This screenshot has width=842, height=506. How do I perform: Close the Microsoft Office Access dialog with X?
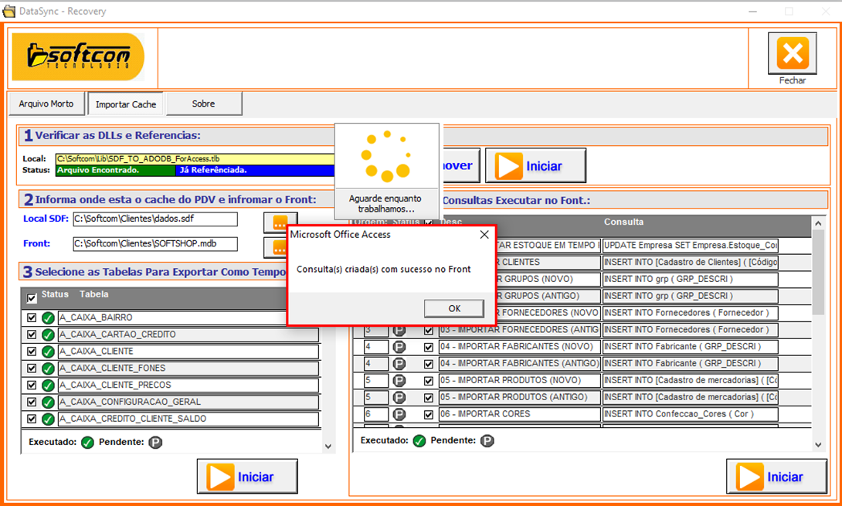coord(484,234)
